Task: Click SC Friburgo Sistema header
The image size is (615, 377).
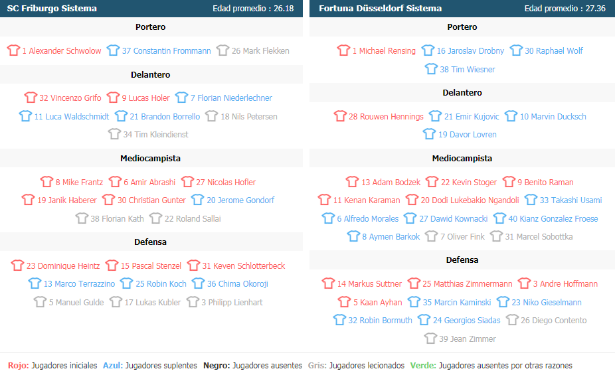Action: (x=52, y=8)
